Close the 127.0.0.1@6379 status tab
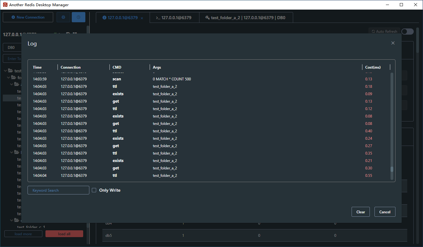This screenshot has width=423, height=247. pos(142,18)
